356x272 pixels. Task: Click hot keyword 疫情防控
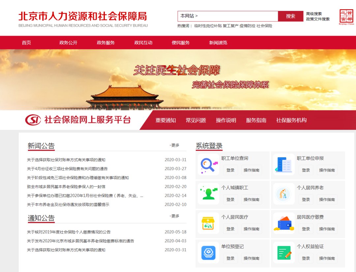247,26
